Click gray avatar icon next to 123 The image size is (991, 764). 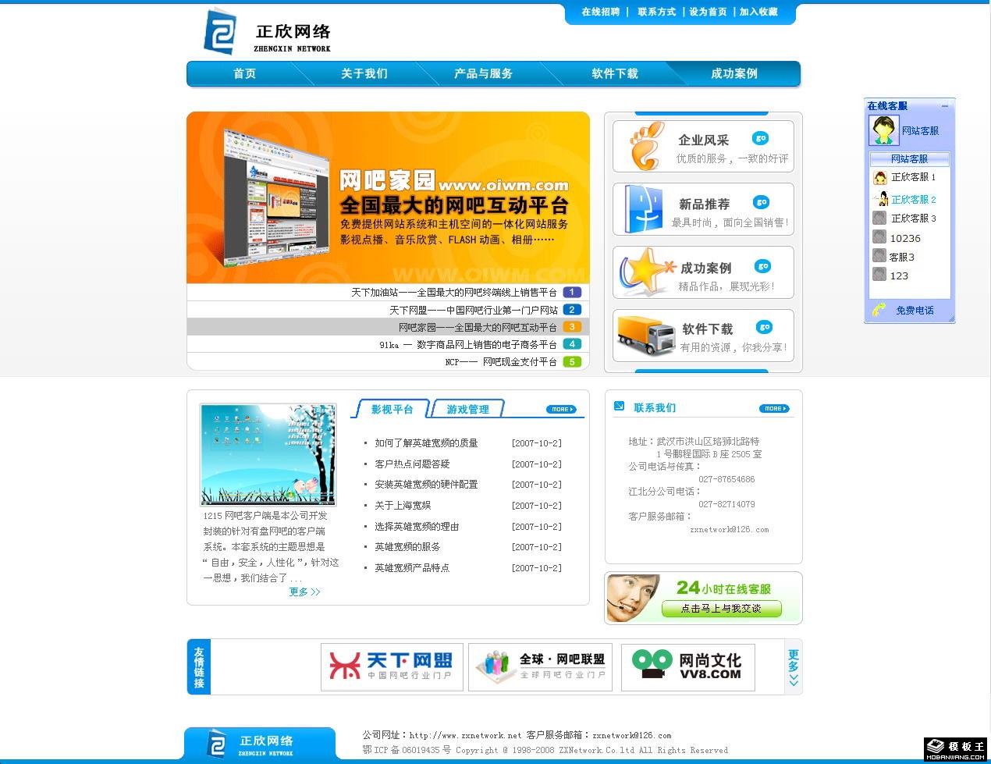point(879,275)
